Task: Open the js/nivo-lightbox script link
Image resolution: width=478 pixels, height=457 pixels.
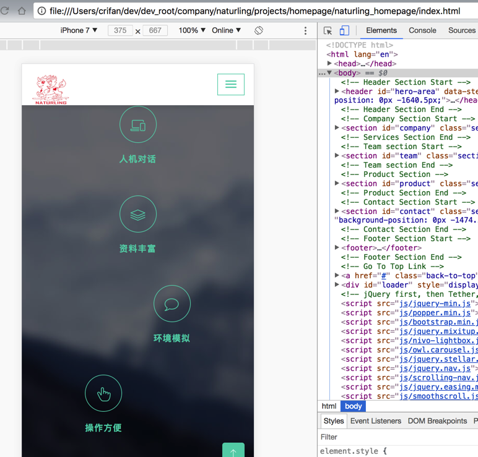Action: pos(438,341)
